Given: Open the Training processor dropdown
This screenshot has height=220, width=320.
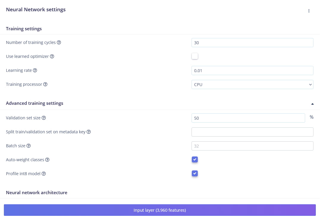Looking at the screenshot, I should click(252, 85).
